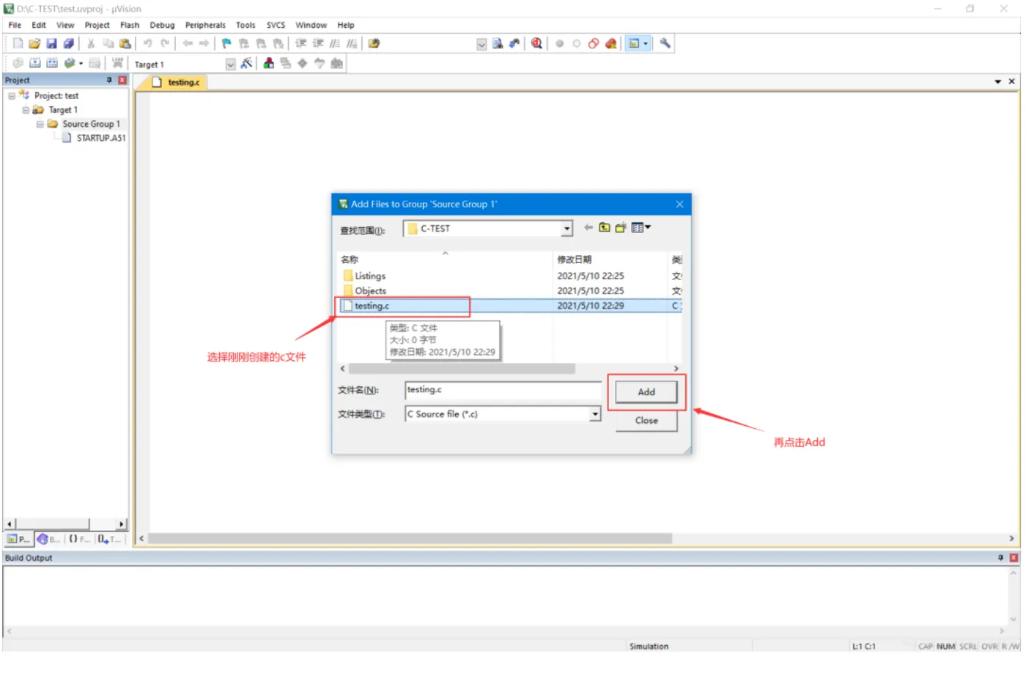Close the Add Files dialog with X
The image size is (1026, 673).
pyautogui.click(x=679, y=205)
